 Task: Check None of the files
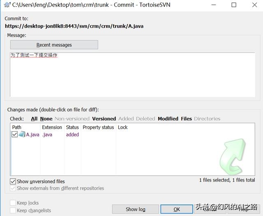[46, 119]
